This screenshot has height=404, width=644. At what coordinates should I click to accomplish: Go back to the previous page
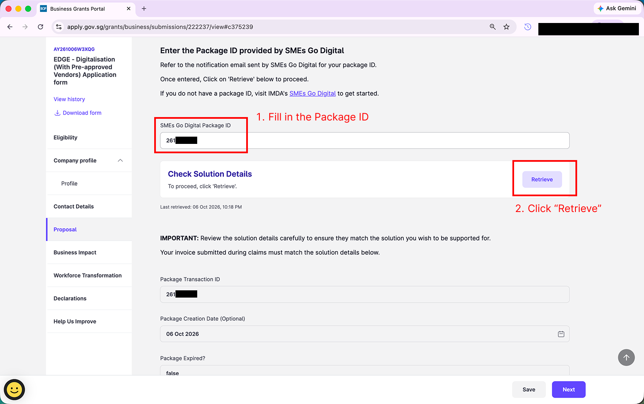[10, 27]
